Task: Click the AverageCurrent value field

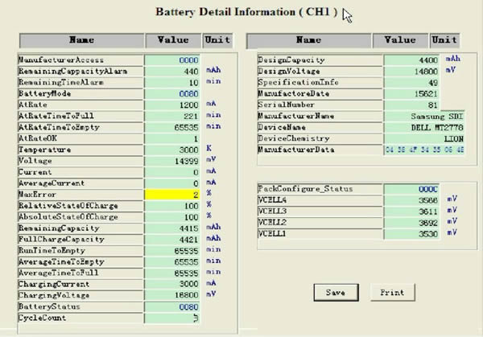Action: click(x=172, y=183)
